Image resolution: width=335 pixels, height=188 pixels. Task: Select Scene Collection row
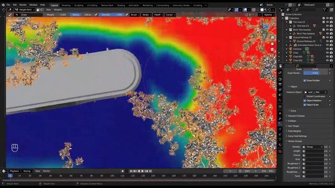click(293, 14)
